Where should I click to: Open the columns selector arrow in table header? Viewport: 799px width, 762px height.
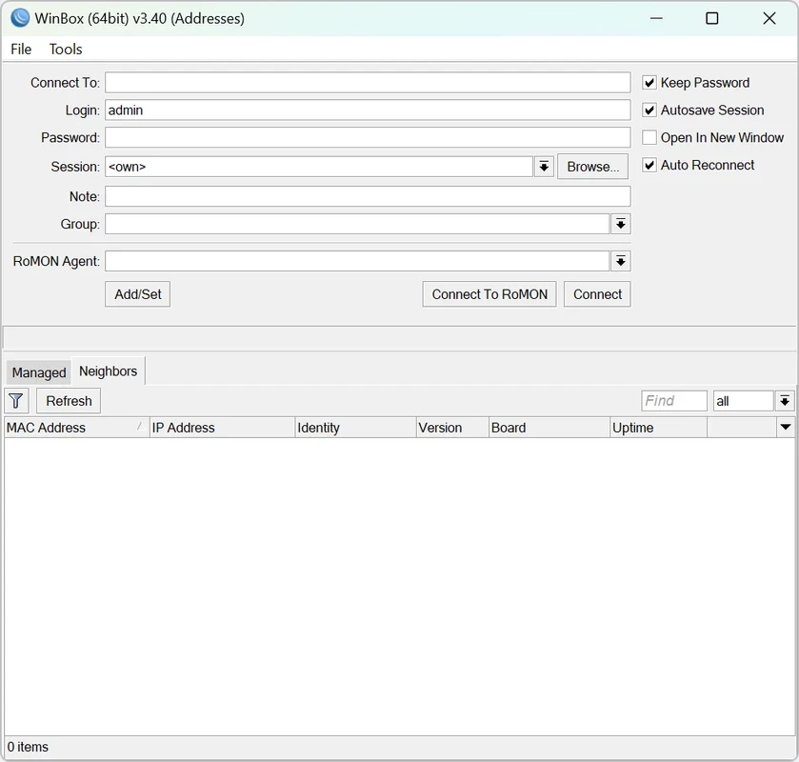(786, 428)
